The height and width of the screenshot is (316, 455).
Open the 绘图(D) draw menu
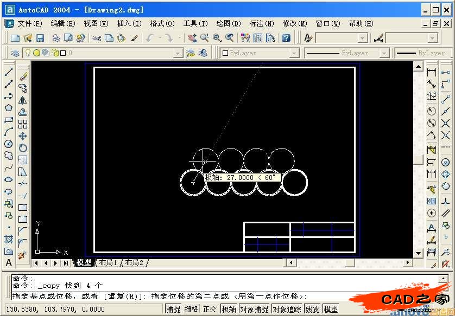228,23
